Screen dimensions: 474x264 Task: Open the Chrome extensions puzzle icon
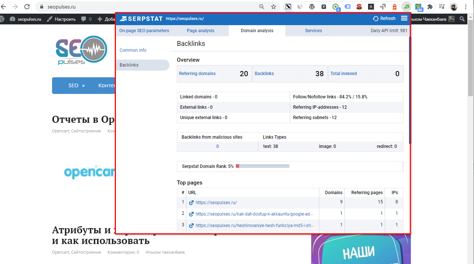(x=430, y=7)
